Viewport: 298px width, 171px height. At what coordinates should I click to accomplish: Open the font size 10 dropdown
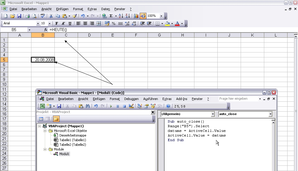point(49,23)
